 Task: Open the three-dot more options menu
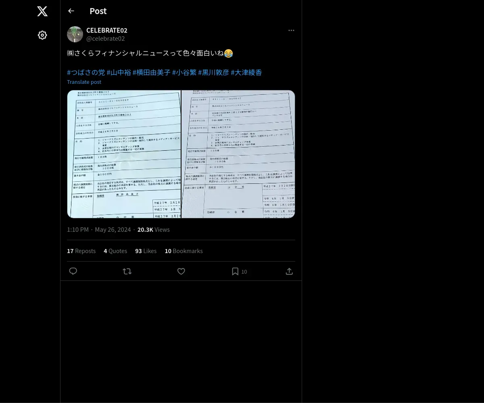291,31
